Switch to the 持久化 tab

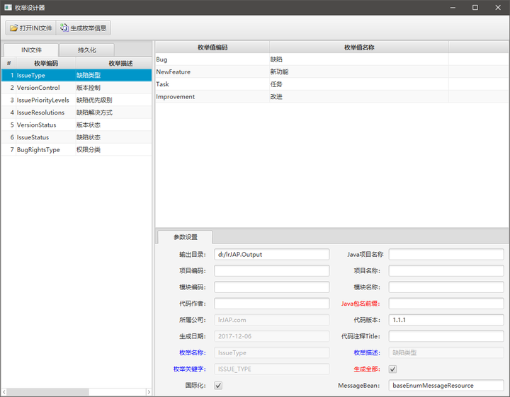[87, 50]
